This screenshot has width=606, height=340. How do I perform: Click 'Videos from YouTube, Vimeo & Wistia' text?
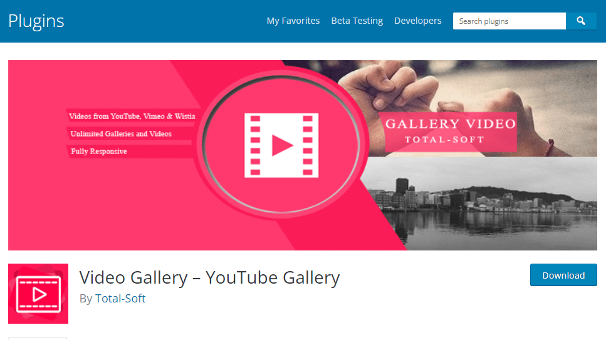[x=132, y=116]
